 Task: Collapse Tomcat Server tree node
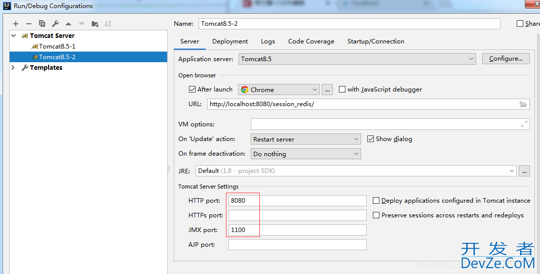pyautogui.click(x=14, y=35)
